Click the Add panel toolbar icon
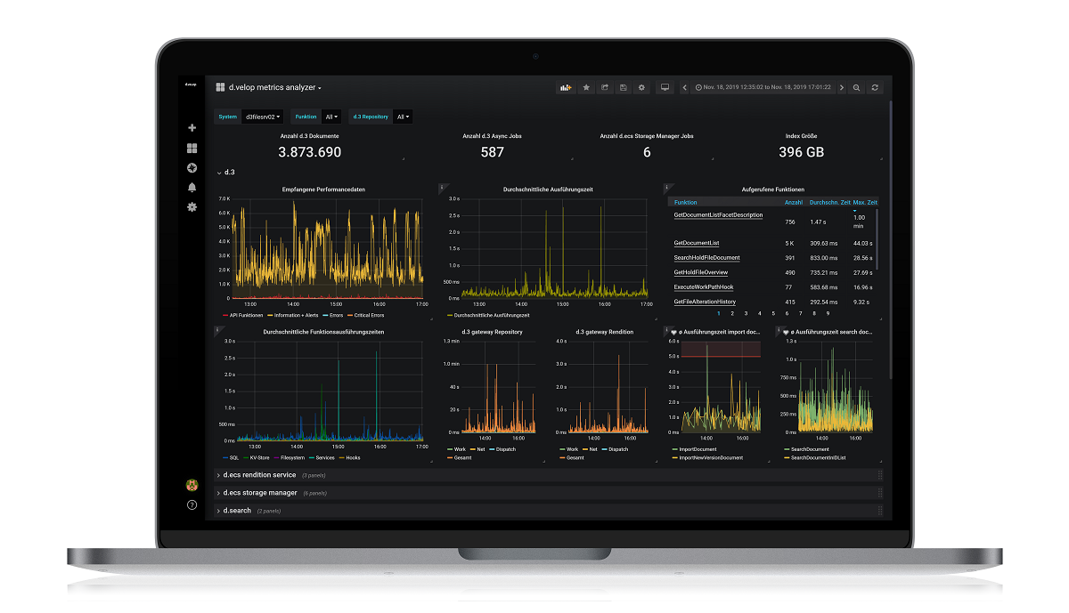 coord(566,87)
